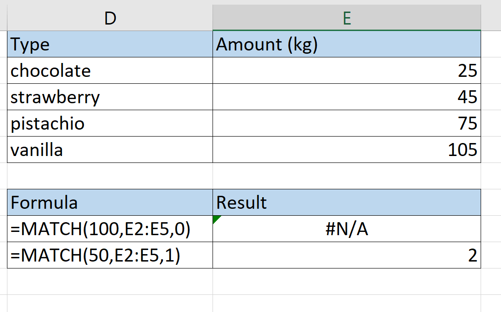The image size is (501, 312).
Task: Select the cell containing 25
Action: [347, 70]
